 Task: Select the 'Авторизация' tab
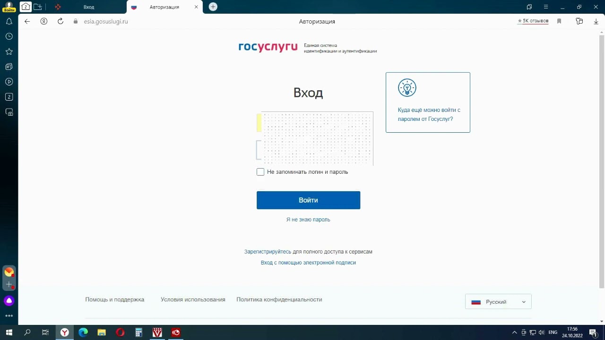(x=164, y=7)
